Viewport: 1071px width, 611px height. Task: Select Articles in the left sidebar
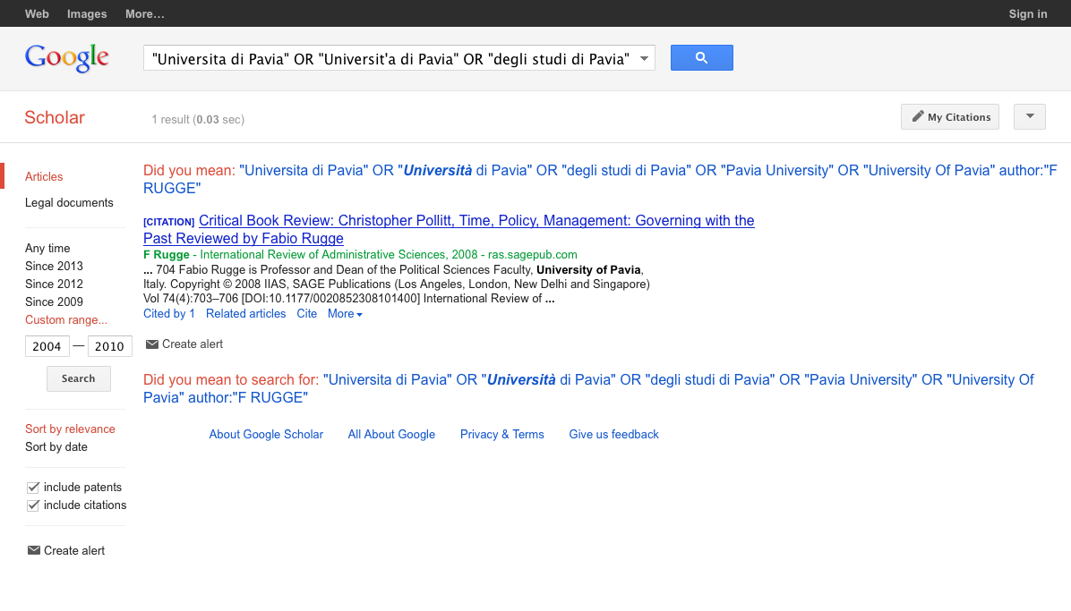(x=44, y=177)
